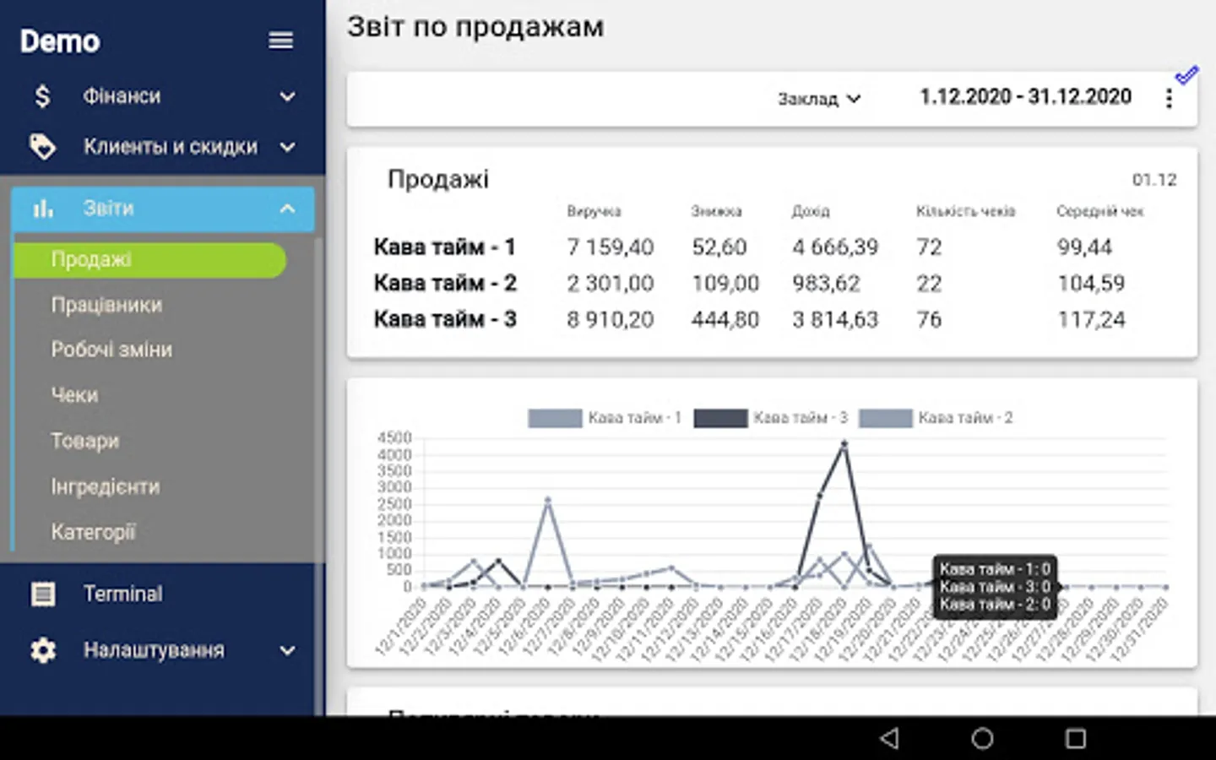Viewport: 1216px width, 760px height.
Task: Tap the Android recent apps button
Action: (1075, 738)
